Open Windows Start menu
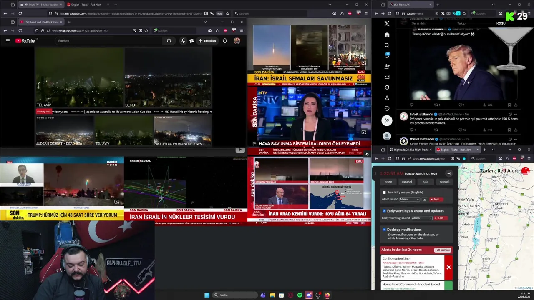Viewport: 534px width, 300px height. coord(207,295)
